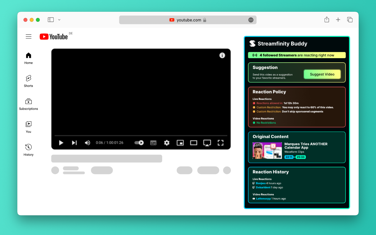Activate the miniplayer icon
This screenshot has height=235, width=376.
tap(180, 143)
